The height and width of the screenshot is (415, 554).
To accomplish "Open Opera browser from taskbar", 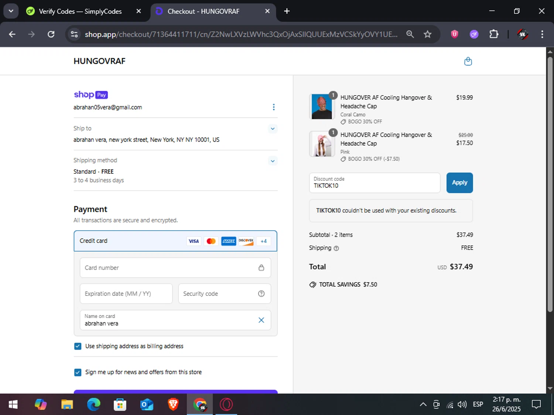I will pos(226,405).
